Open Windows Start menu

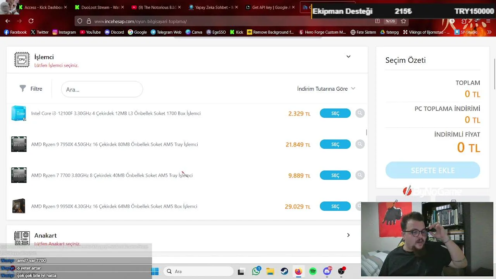[155, 271]
